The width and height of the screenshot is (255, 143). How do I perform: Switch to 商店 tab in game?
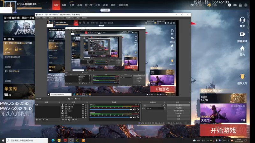[113, 5]
